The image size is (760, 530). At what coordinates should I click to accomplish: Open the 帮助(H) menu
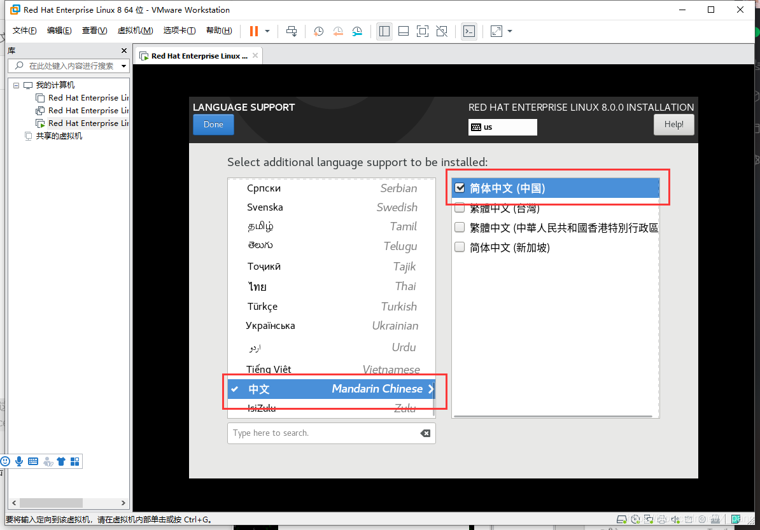click(219, 31)
